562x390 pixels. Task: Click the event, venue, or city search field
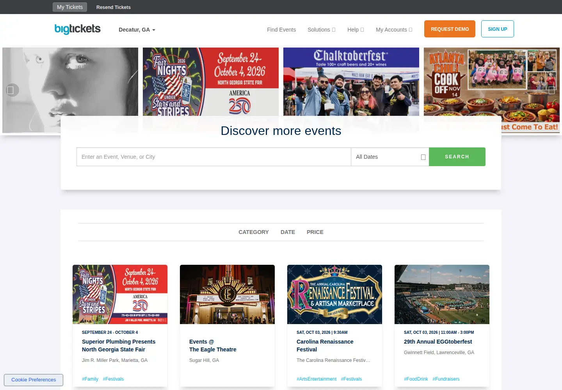point(214,157)
